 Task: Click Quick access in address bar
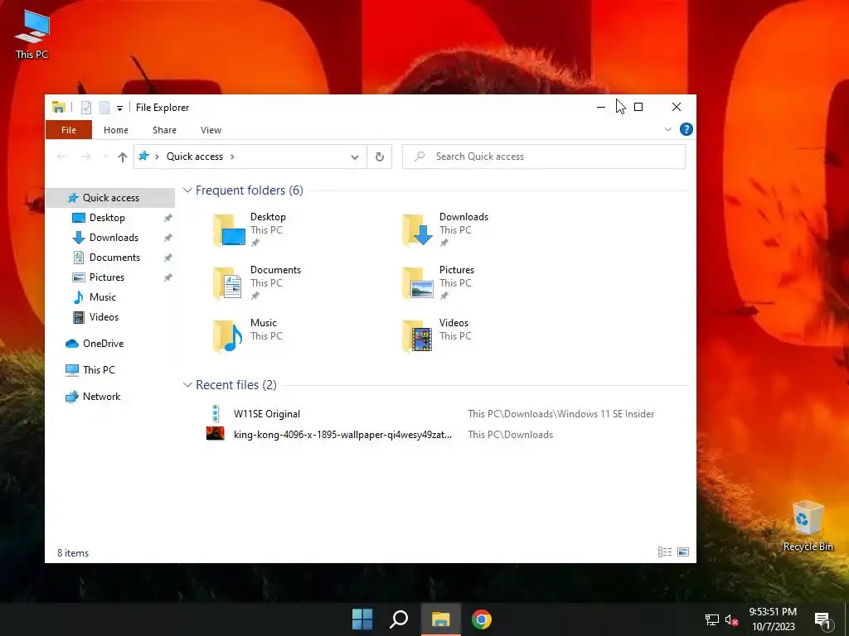coord(194,157)
